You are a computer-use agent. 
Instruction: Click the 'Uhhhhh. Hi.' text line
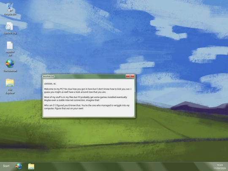[50, 84]
